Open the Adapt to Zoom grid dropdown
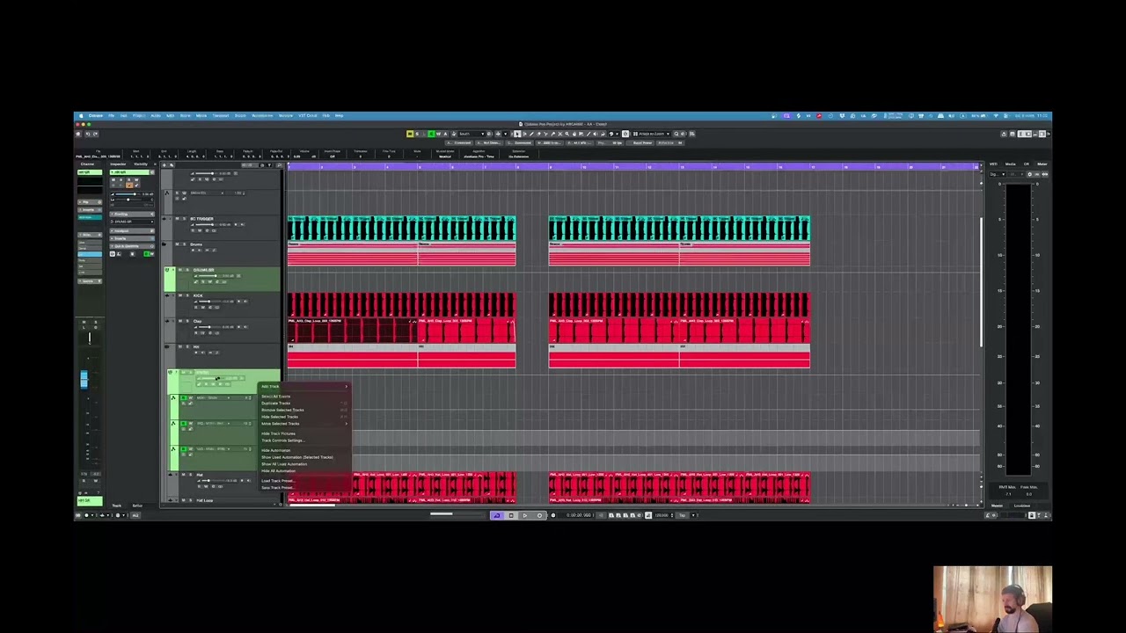 [x=652, y=134]
